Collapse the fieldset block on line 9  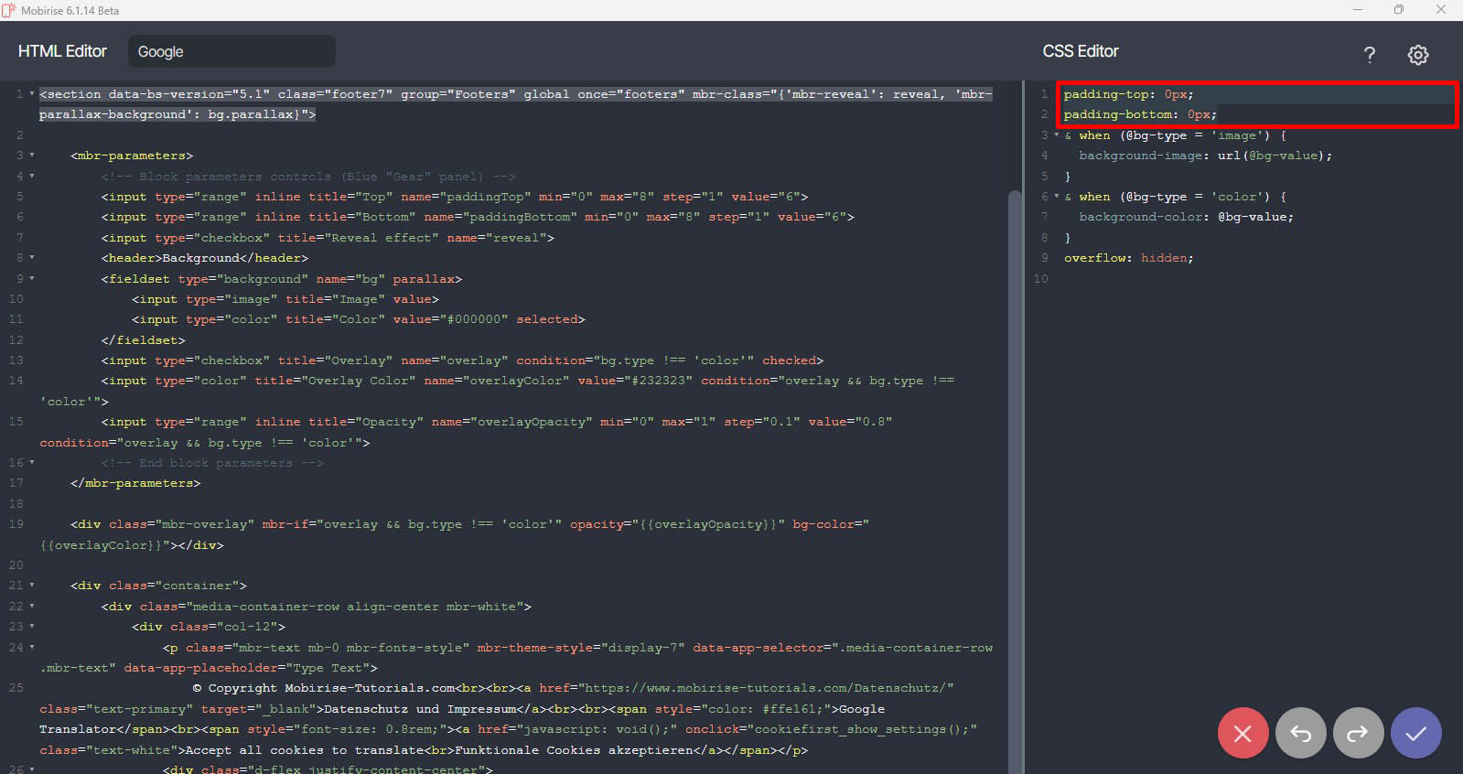(x=32, y=279)
